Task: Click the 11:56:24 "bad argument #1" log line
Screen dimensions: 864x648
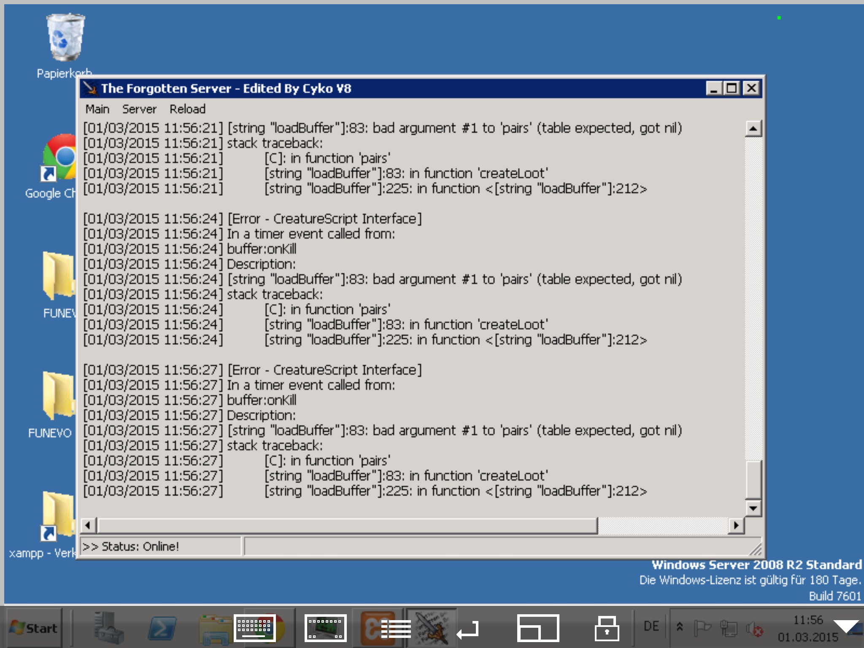Action: [382, 279]
